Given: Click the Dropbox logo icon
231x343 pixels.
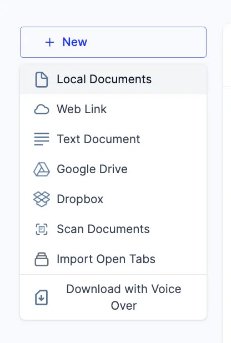Looking at the screenshot, I should (x=42, y=199).
